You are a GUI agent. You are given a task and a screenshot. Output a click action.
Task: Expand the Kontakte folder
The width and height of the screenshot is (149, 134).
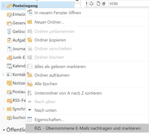click(x=4, y=75)
